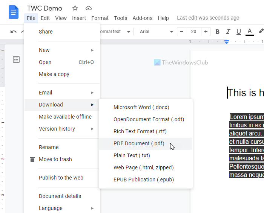Screen dimensions: 264x213
Task: Select the left indent ruler marker
Action: point(227,42)
